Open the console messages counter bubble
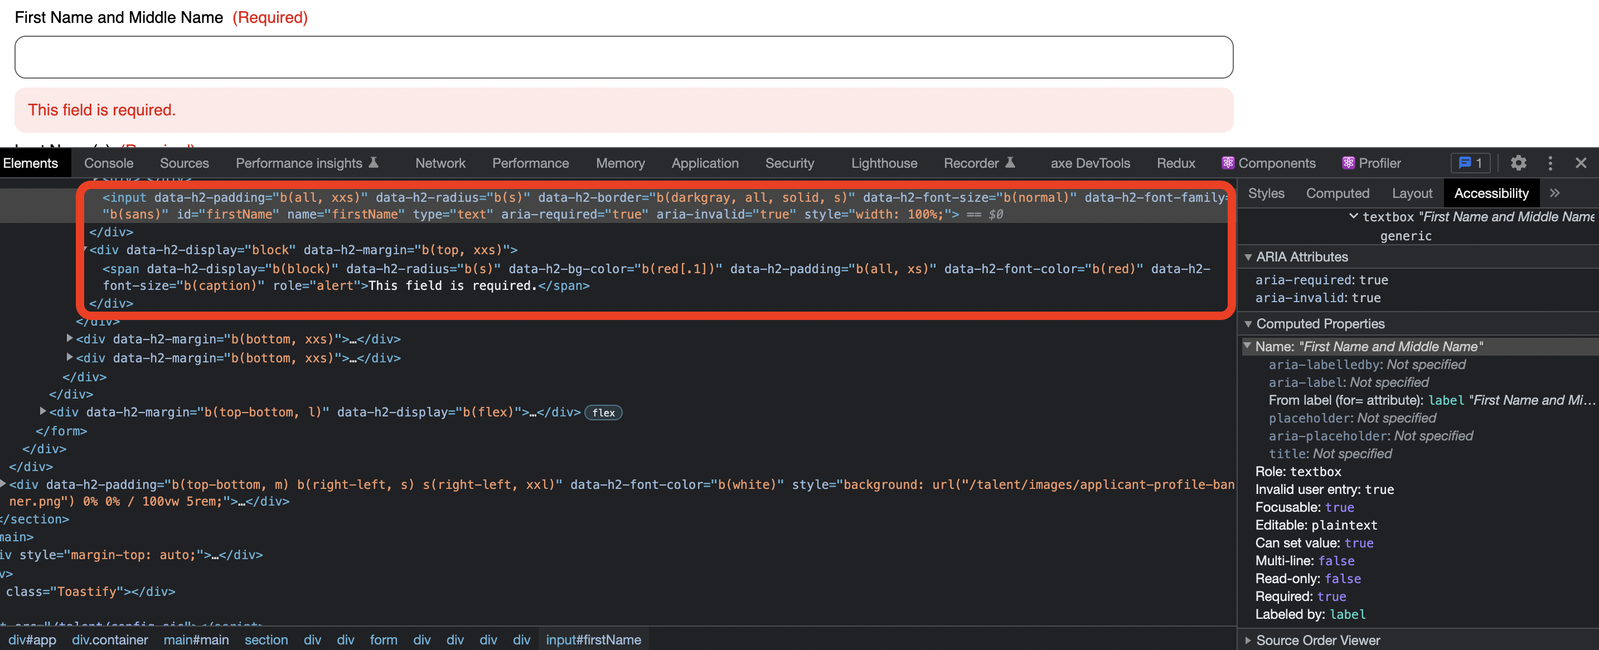Screen dimensions: 1599x650 coord(1471,163)
